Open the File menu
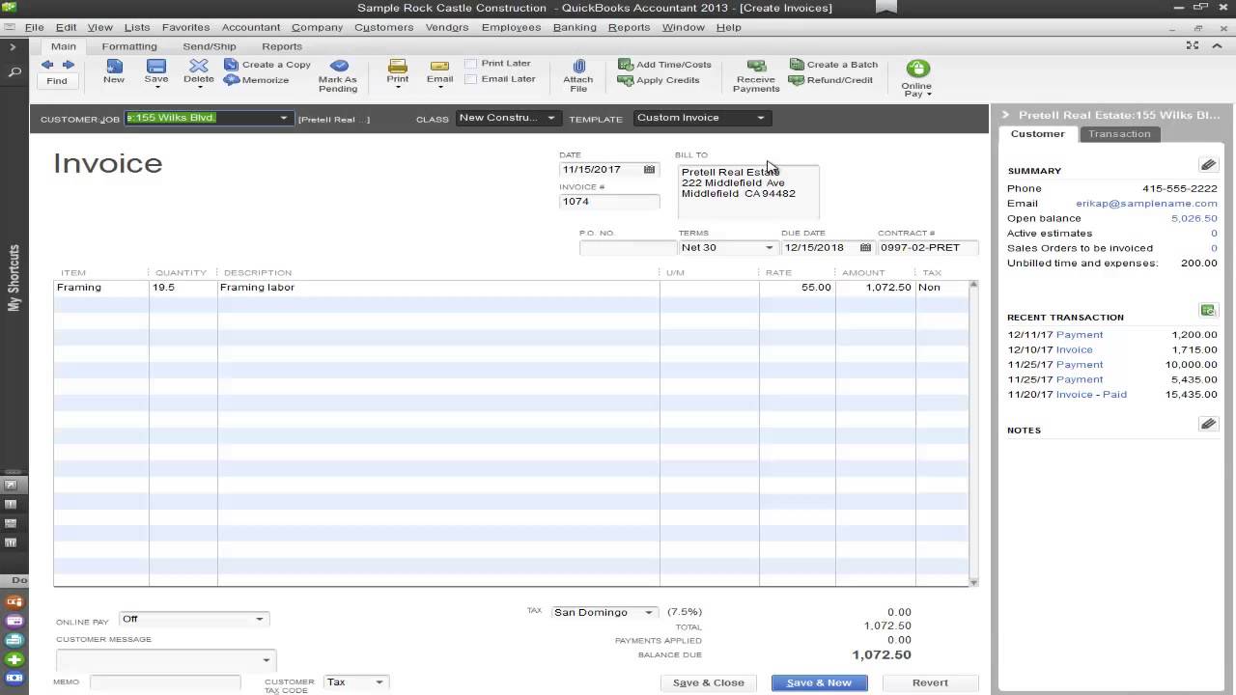The width and height of the screenshot is (1236, 695). 34,27
